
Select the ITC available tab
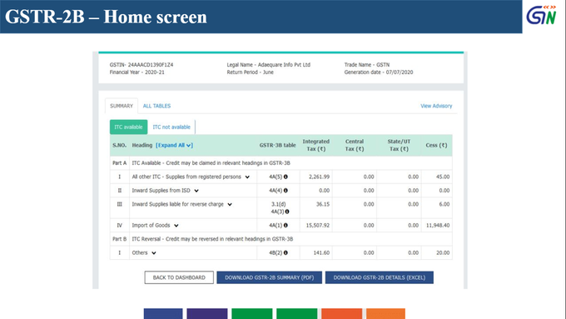pyautogui.click(x=128, y=127)
